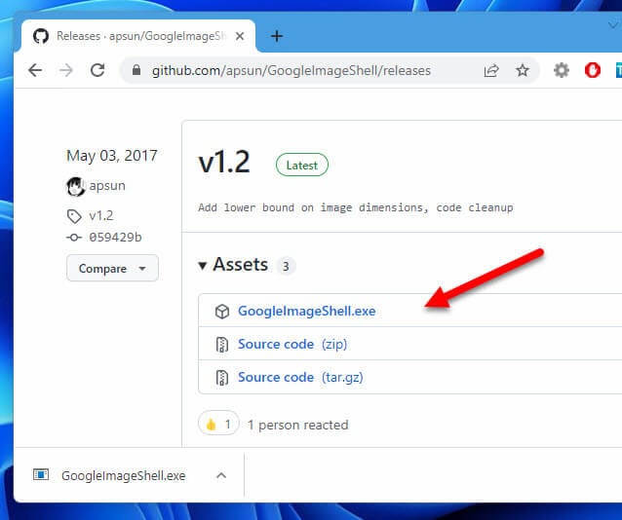Click the forward navigation arrow
Image resolution: width=622 pixels, height=520 pixels.
(x=66, y=70)
